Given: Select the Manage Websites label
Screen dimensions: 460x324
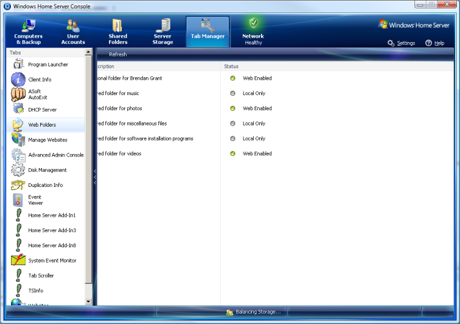Looking at the screenshot, I should 48,140.
